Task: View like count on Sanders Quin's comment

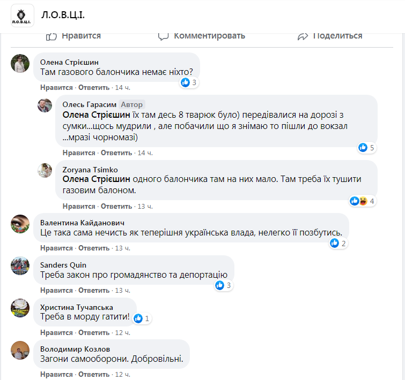Action: (223, 285)
